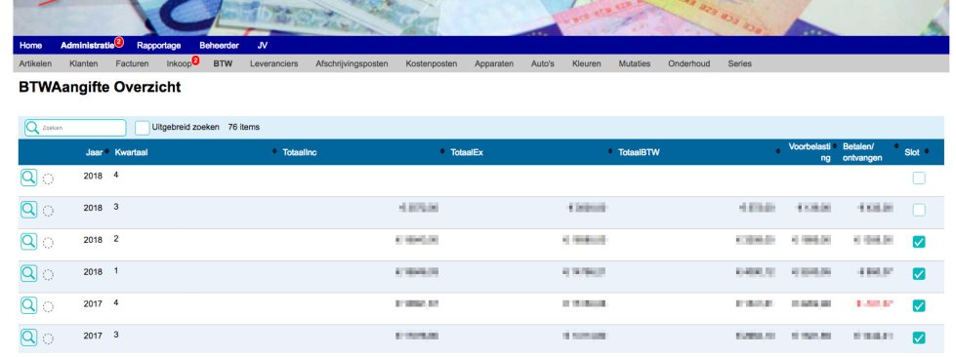
Task: Click the search magnifier in Zoeken field
Action: (33, 128)
